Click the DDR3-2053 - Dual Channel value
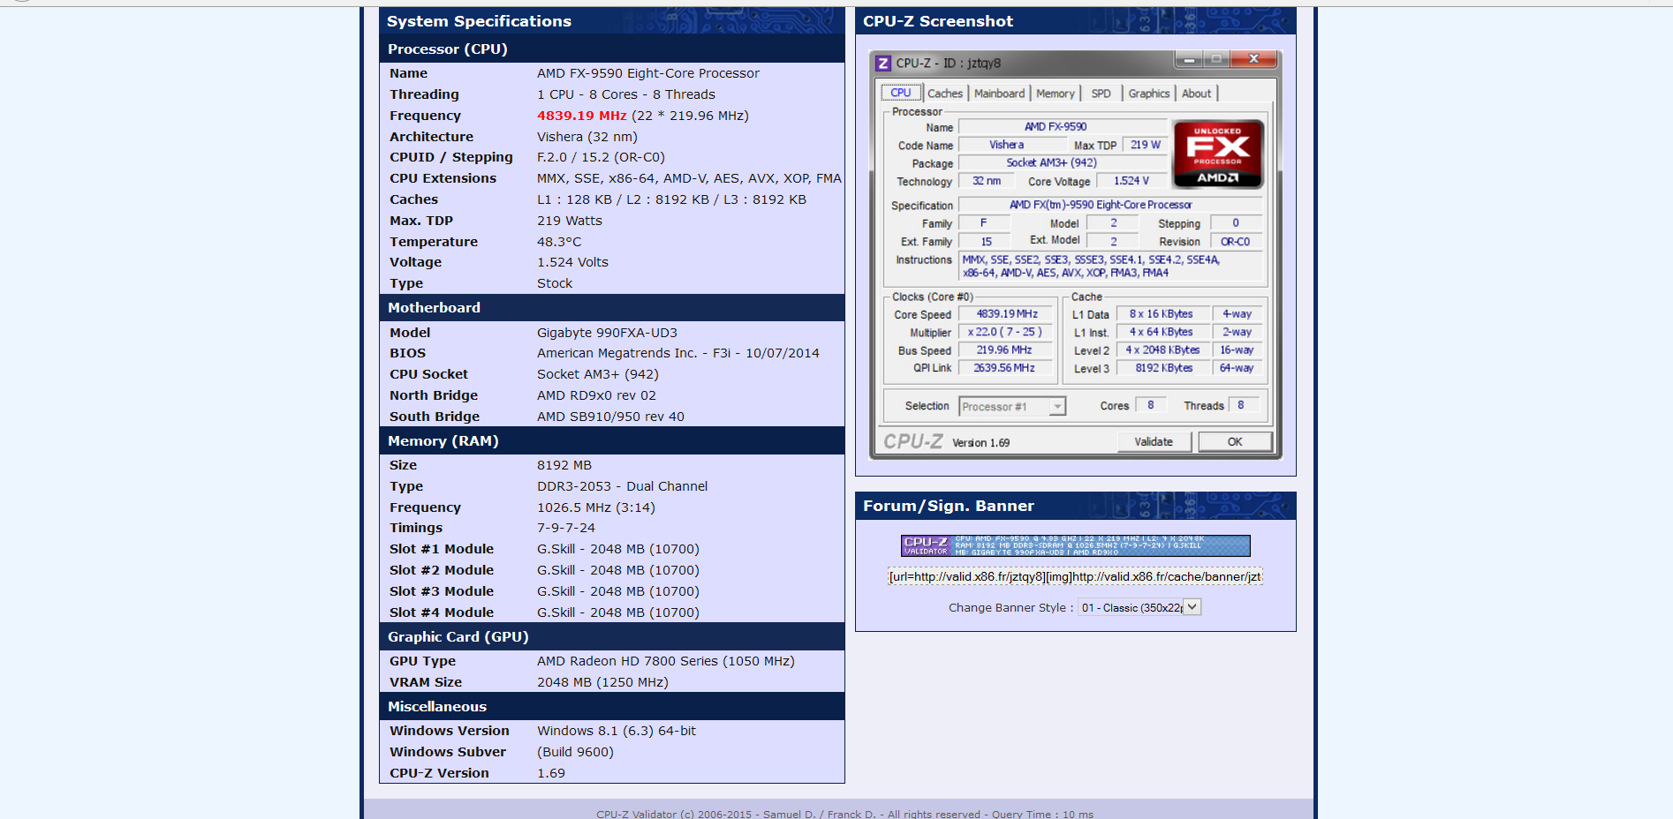This screenshot has height=819, width=1673. tap(622, 486)
